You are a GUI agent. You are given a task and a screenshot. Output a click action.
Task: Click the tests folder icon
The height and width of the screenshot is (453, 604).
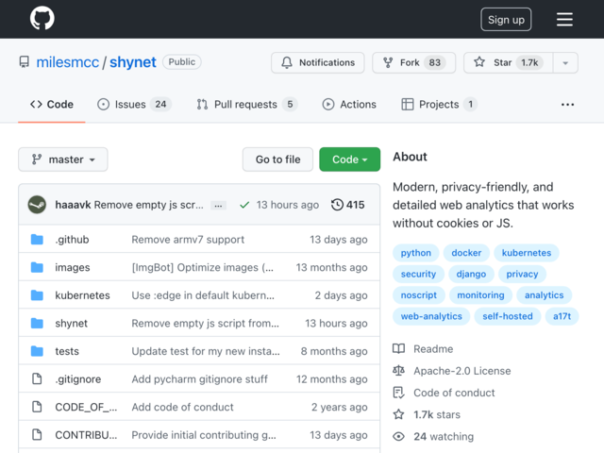37,351
